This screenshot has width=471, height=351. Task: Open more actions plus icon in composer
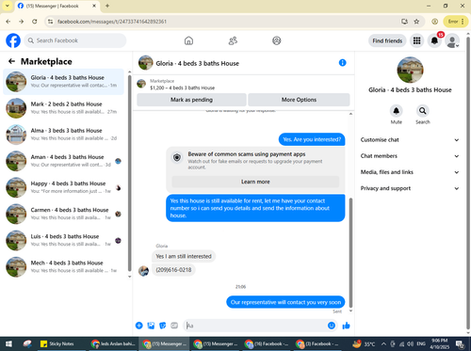tap(139, 326)
